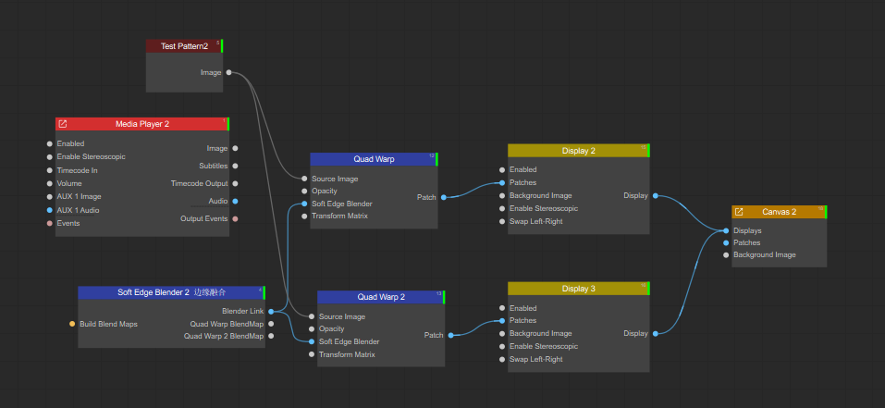Select Canvas 2 Displays input port

(726, 230)
